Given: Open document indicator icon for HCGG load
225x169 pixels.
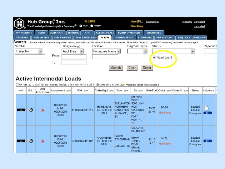Looking at the screenshot, I should pyautogui.click(x=206, y=108).
